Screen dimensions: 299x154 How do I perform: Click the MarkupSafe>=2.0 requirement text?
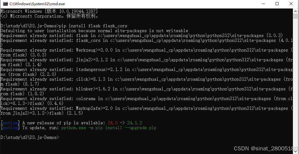pyautogui.click(x=94, y=108)
